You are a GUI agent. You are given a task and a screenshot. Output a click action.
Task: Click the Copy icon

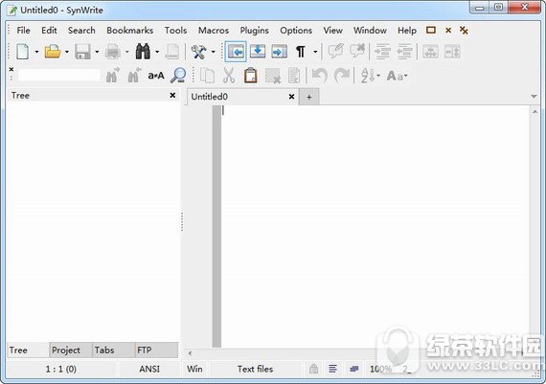[x=207, y=76]
